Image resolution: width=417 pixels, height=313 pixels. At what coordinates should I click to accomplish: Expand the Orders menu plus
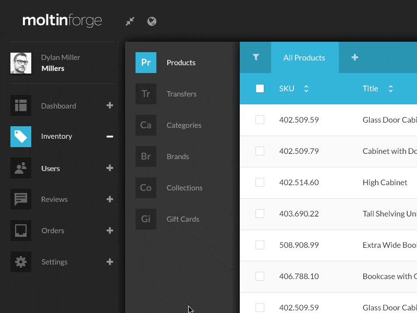pyautogui.click(x=110, y=231)
